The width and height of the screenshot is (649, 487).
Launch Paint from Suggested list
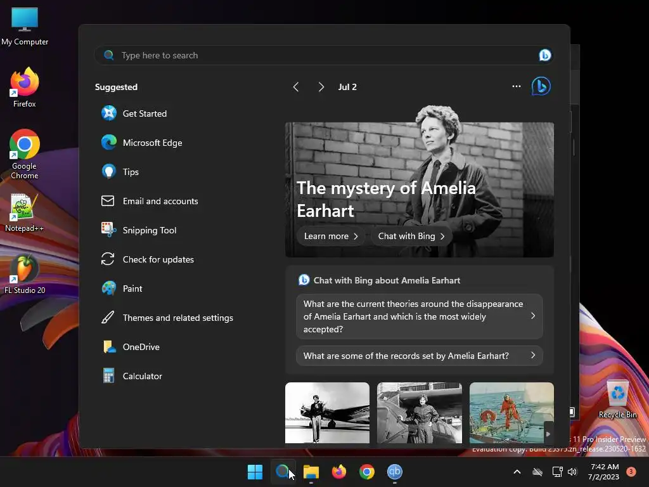click(122, 289)
